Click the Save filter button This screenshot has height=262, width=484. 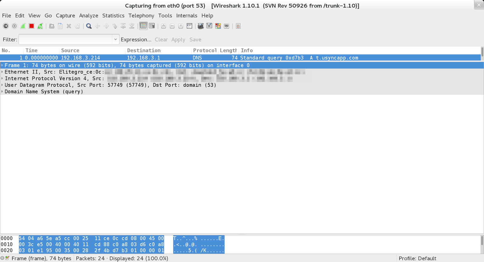pyautogui.click(x=195, y=40)
